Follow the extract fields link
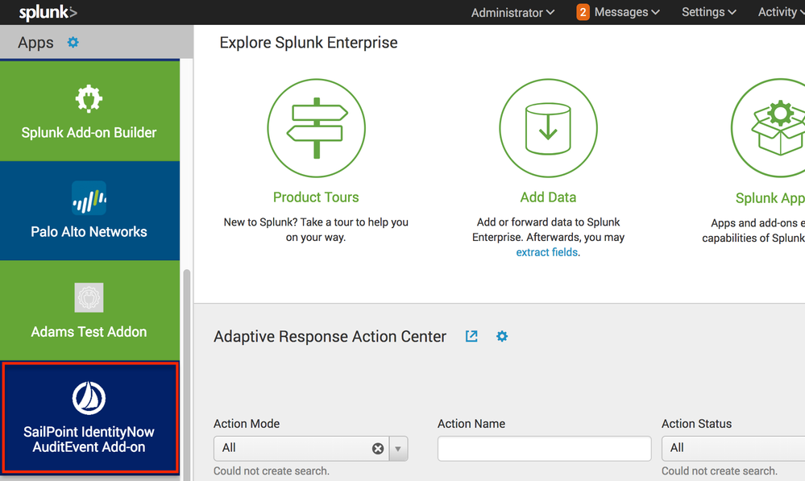This screenshot has width=805, height=481. click(x=546, y=252)
